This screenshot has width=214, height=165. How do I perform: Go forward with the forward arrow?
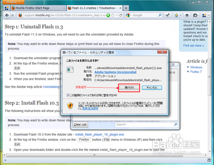(13, 15)
